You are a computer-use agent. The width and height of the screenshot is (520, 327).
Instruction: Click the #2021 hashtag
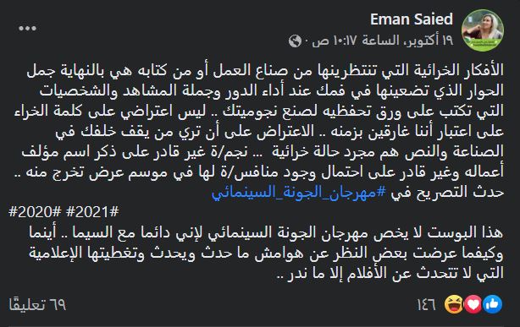coord(92,212)
